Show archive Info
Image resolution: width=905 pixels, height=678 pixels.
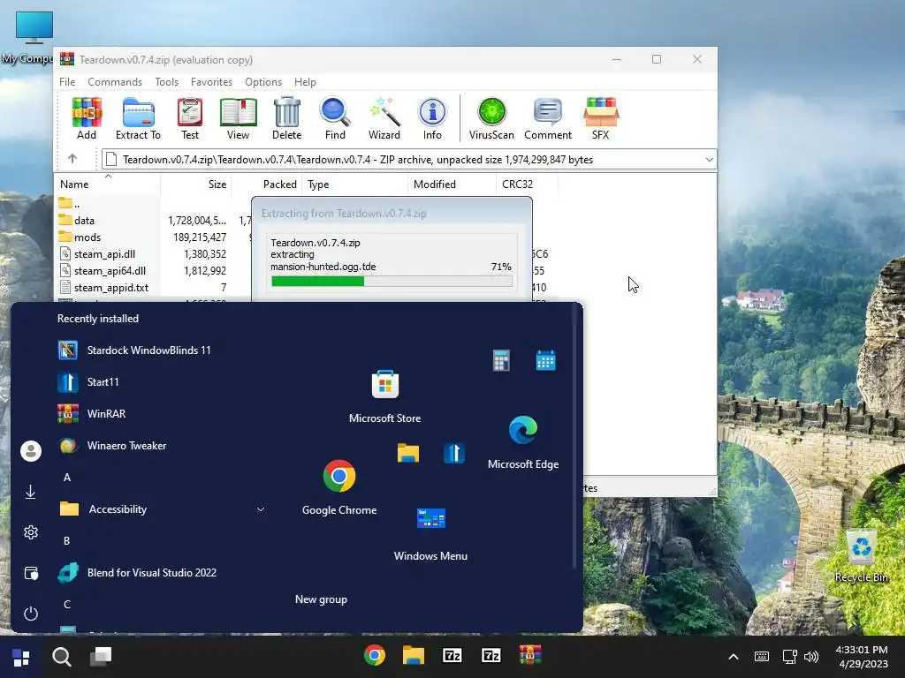click(x=432, y=119)
